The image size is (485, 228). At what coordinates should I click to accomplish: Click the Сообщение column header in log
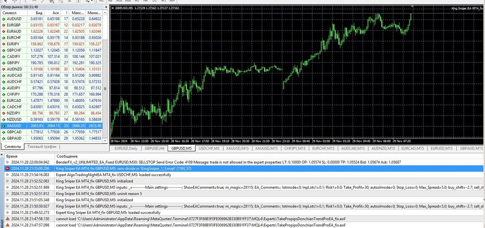pyautogui.click(x=269, y=156)
